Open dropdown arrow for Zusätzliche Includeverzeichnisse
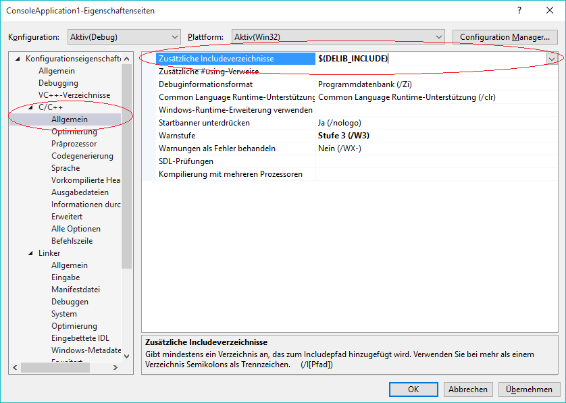This screenshot has width=566, height=403. click(x=552, y=59)
